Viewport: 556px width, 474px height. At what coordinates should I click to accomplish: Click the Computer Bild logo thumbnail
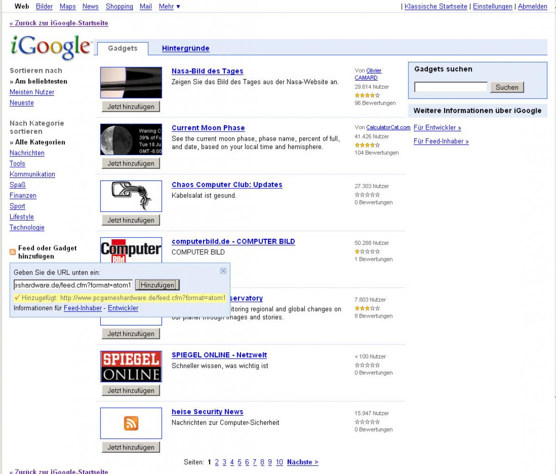[x=131, y=250]
